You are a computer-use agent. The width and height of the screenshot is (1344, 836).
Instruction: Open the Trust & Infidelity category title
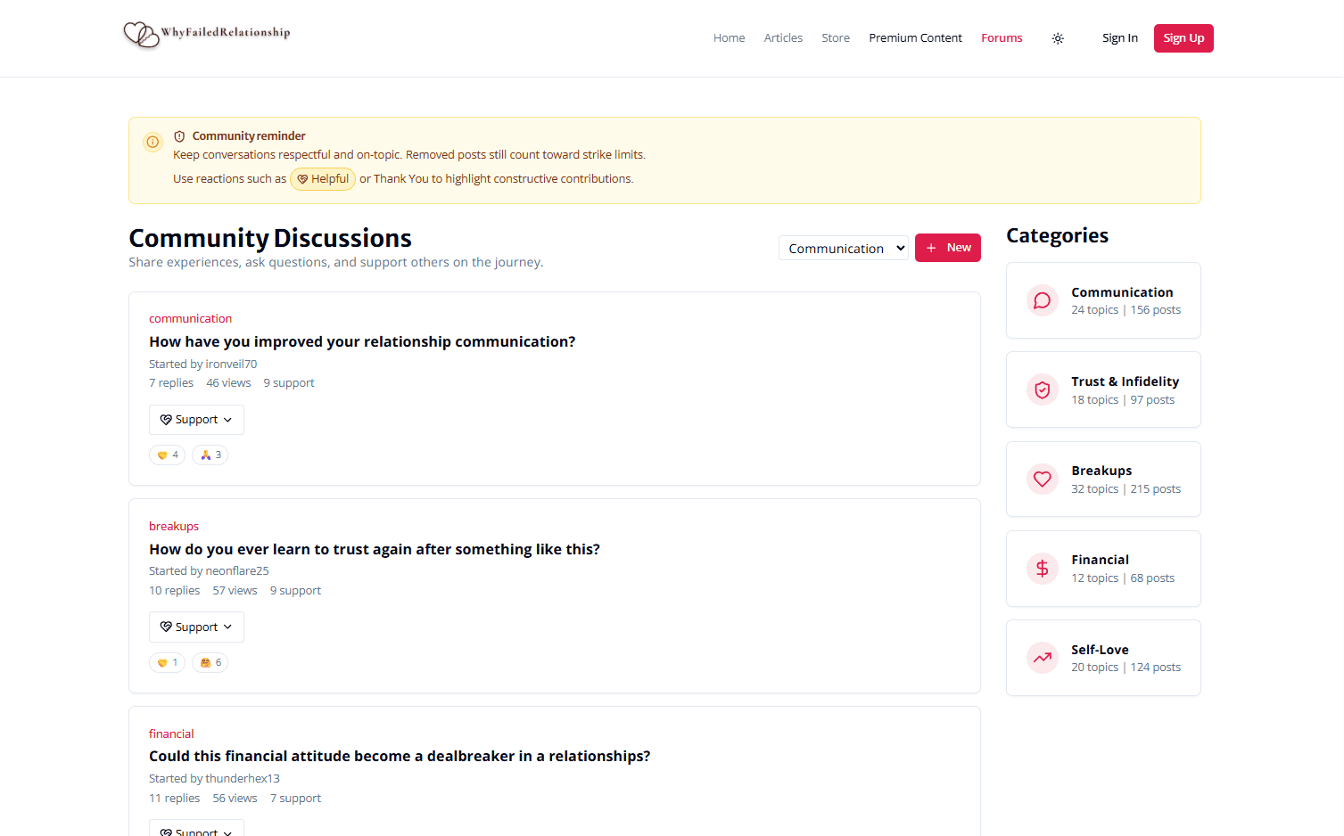coord(1125,381)
